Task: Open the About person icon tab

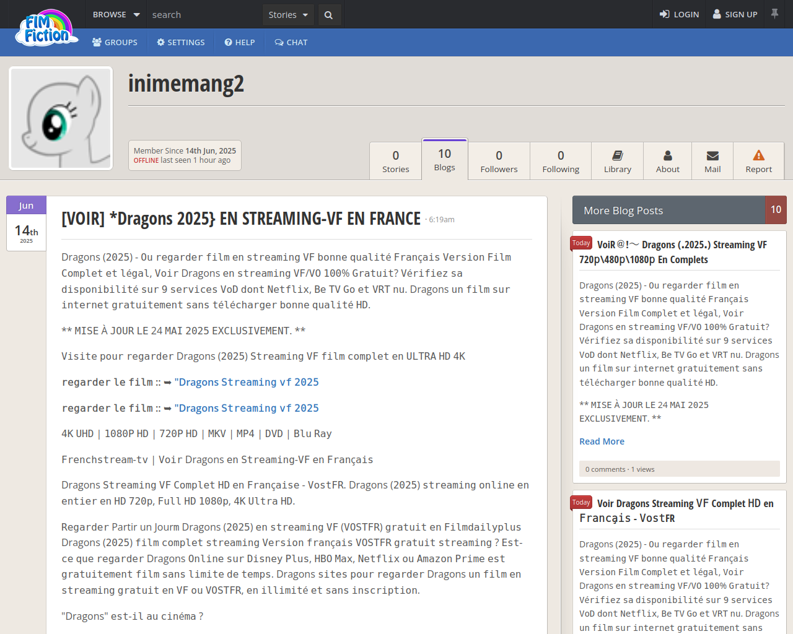Action: coord(668,161)
